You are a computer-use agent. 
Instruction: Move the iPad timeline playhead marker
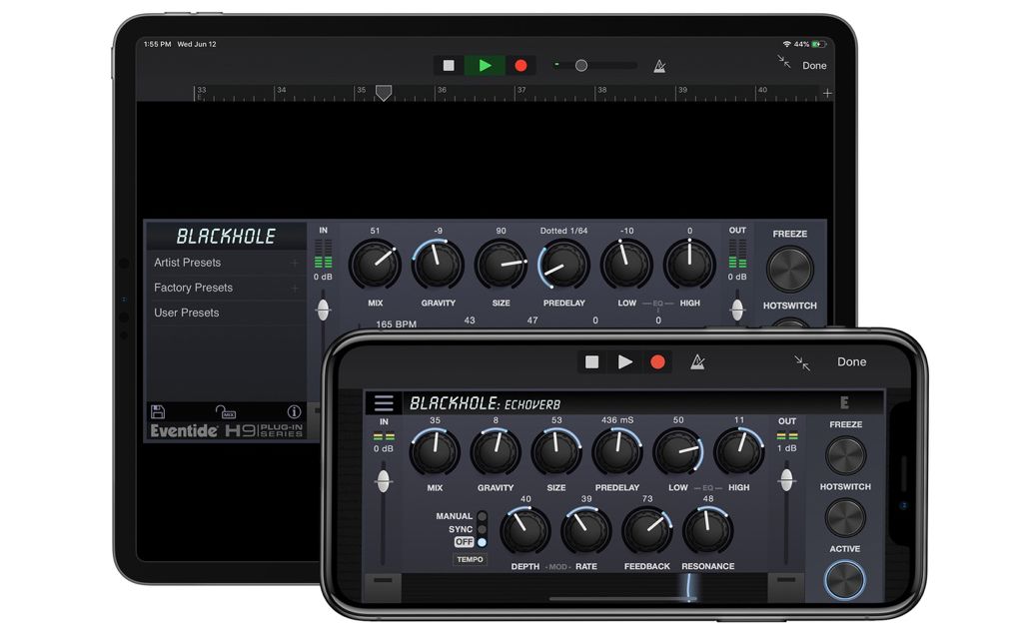click(384, 93)
